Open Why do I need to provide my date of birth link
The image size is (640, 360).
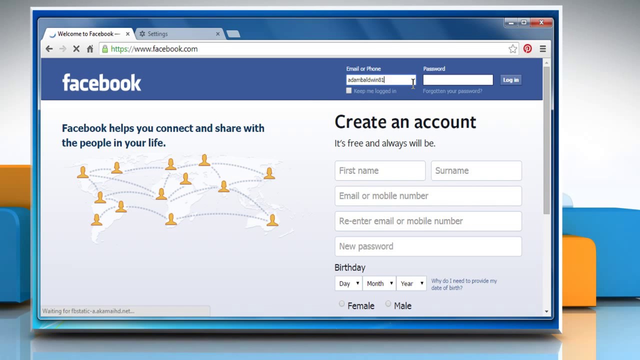(464, 284)
